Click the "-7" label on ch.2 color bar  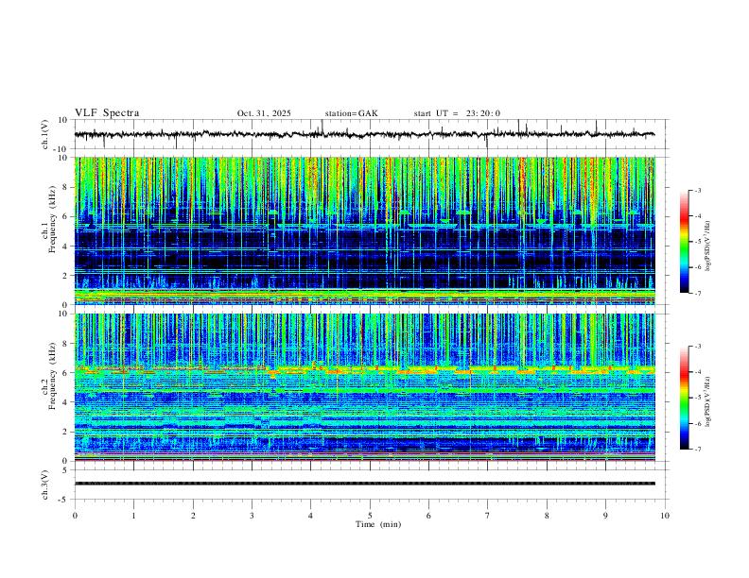[697, 450]
